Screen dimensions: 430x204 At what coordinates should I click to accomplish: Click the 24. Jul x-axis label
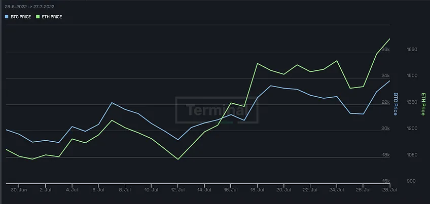click(x=336, y=189)
